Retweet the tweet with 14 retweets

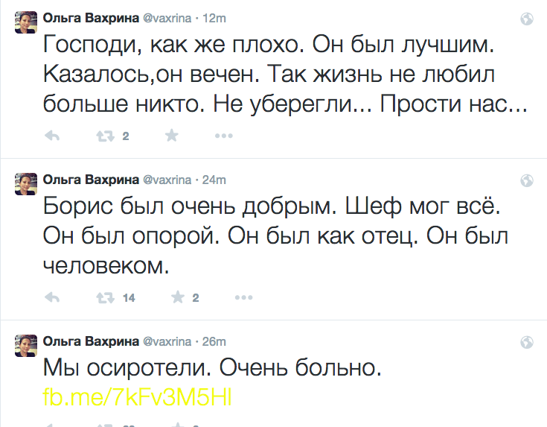click(x=105, y=298)
